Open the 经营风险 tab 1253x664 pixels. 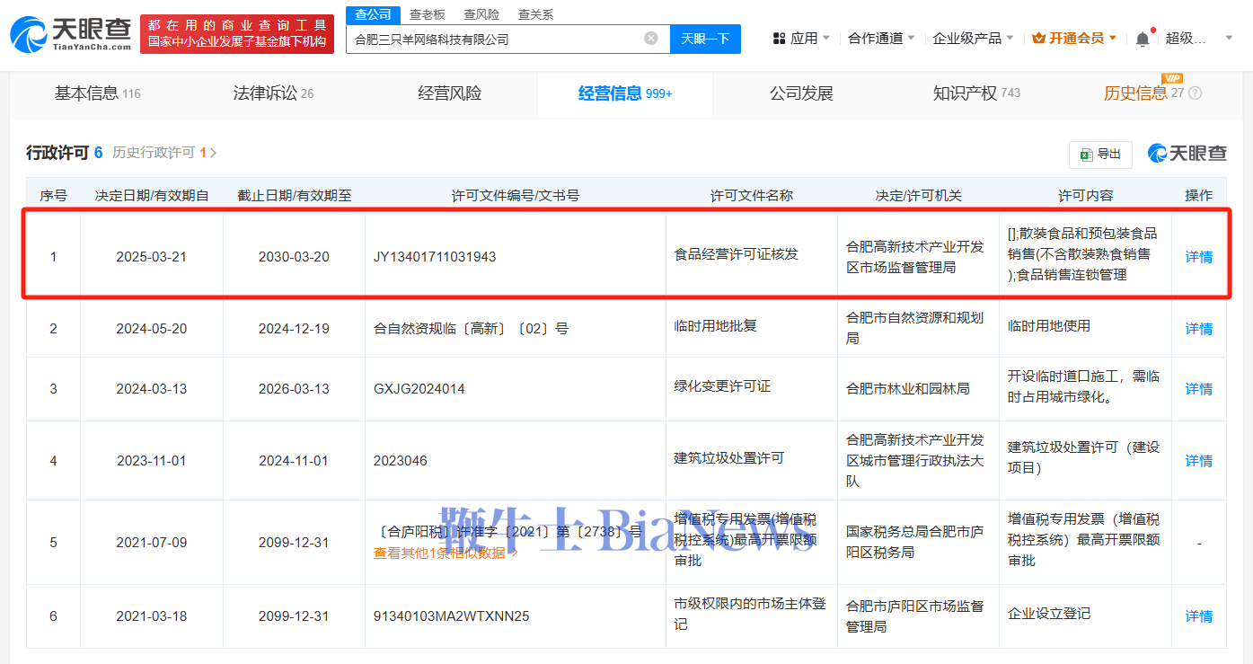coord(449,93)
